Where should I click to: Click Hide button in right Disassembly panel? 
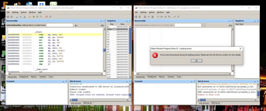(230, 25)
